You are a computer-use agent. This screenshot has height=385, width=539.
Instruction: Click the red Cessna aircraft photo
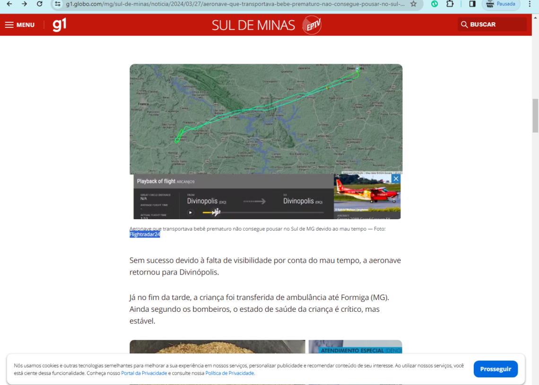click(x=367, y=193)
